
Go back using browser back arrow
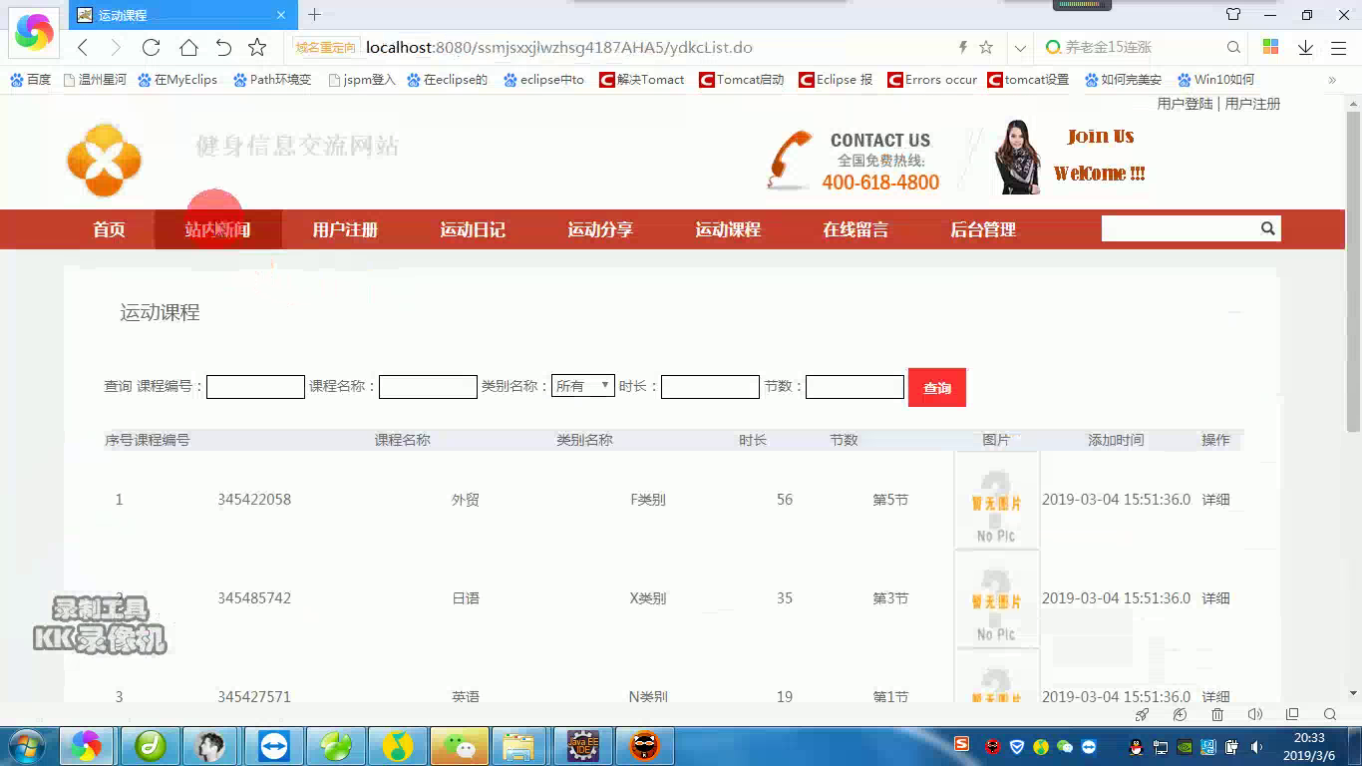tap(83, 47)
